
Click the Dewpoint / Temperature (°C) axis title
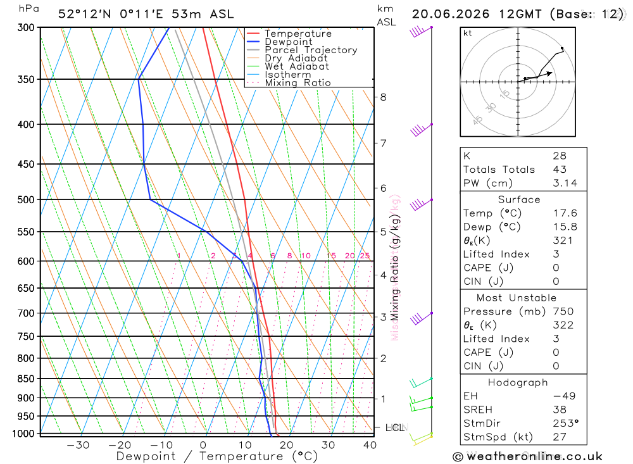pyautogui.click(x=216, y=456)
